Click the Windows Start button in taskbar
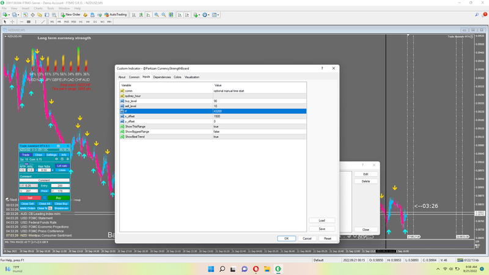The width and height of the screenshot is (489, 275). [211, 269]
